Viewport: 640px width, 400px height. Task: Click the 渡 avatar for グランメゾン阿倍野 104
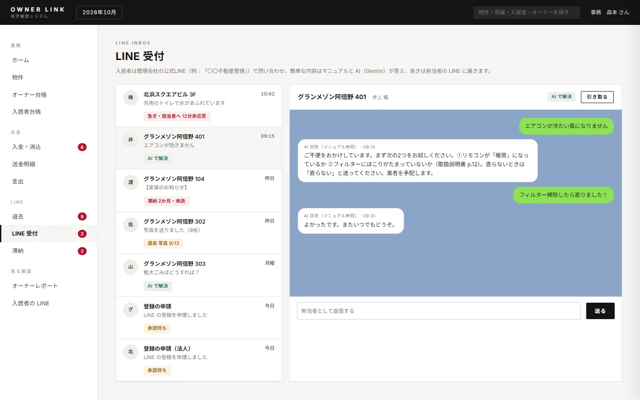(131, 182)
